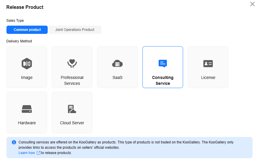Switch to Joint Operations Product
The height and width of the screenshot is (167, 259).
point(75,30)
